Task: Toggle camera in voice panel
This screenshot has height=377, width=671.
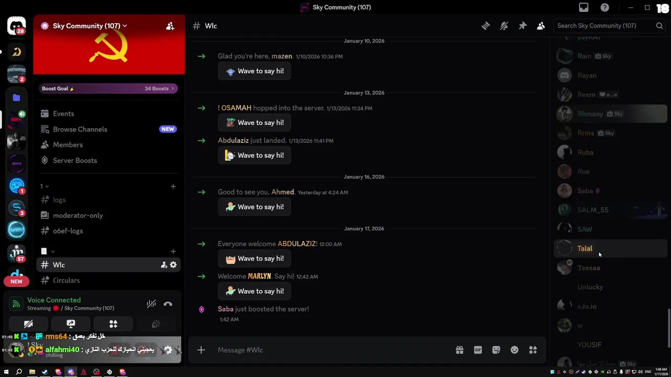Action: coord(28,324)
